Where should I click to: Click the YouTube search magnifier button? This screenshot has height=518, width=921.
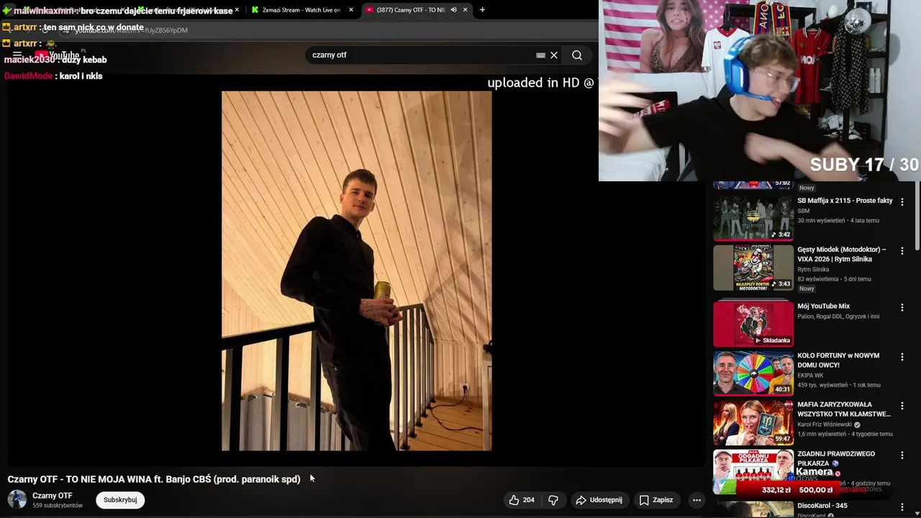coord(577,55)
